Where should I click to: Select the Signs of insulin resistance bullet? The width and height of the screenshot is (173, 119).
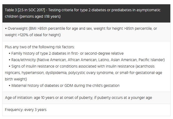tap(84, 73)
